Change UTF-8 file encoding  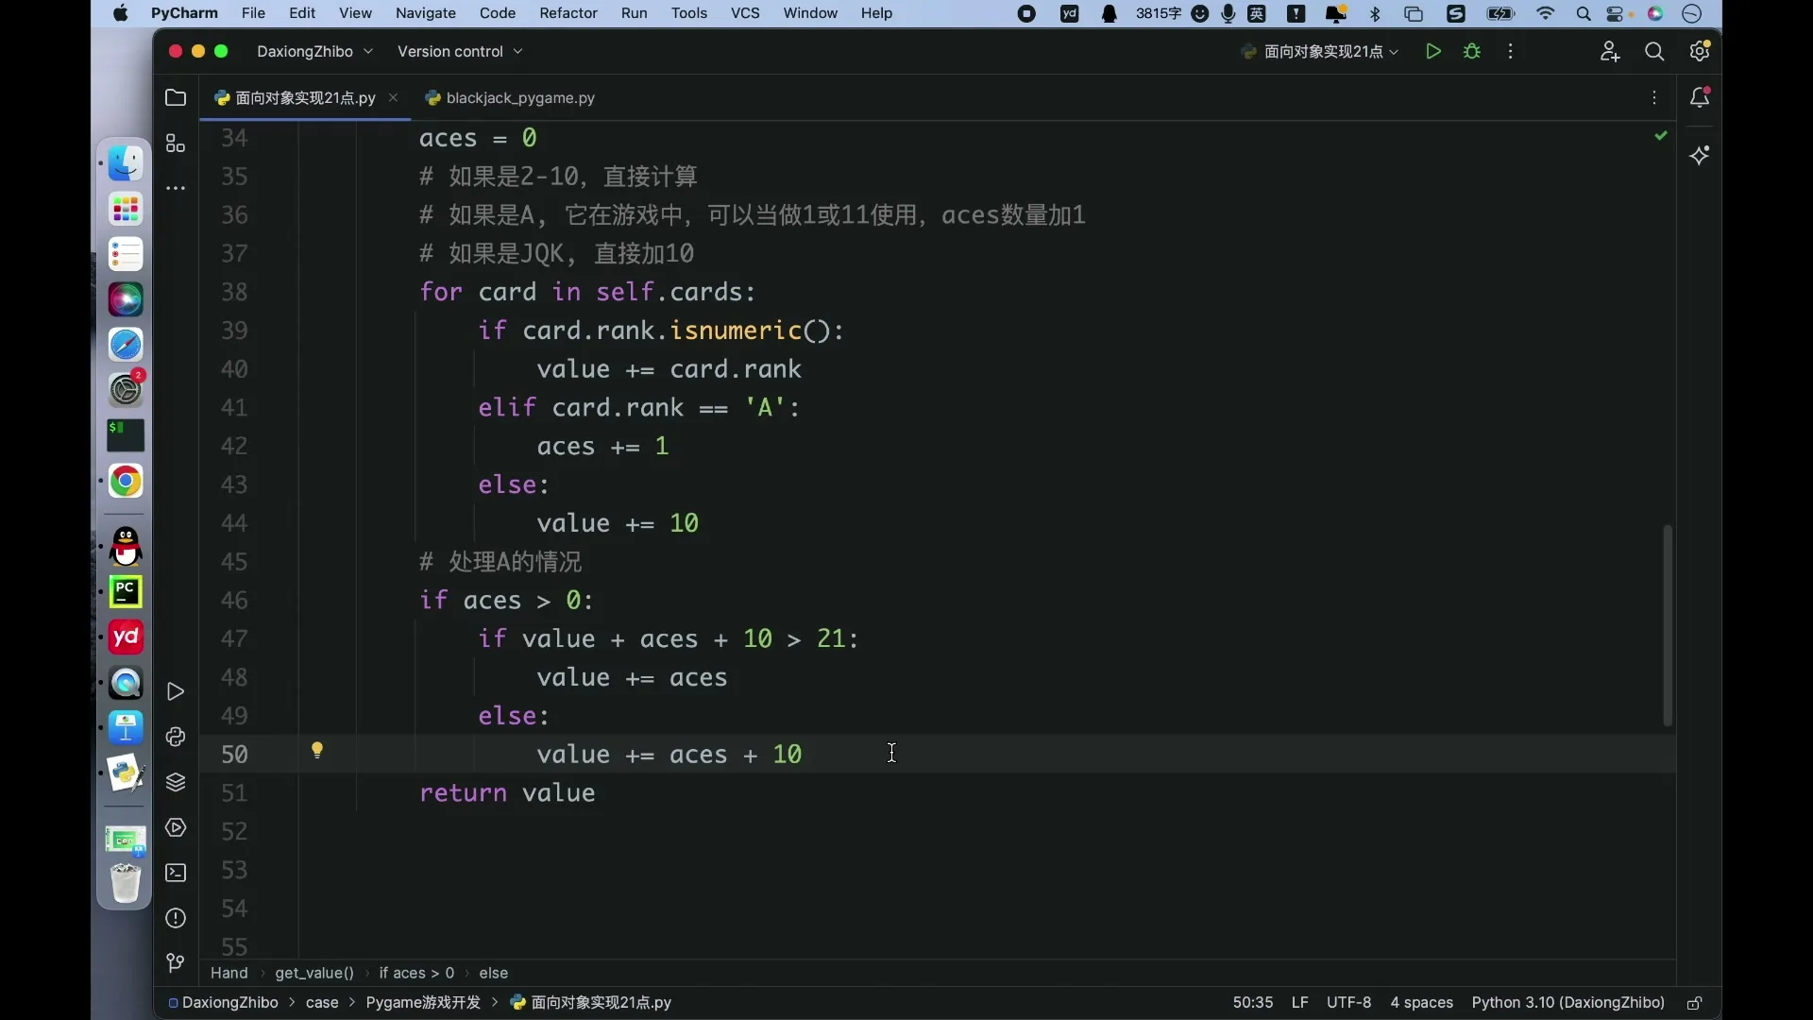pos(1348,1003)
